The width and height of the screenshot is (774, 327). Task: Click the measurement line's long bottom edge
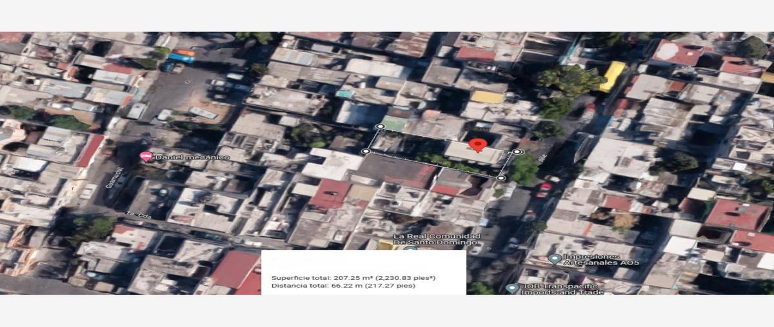[433, 164]
